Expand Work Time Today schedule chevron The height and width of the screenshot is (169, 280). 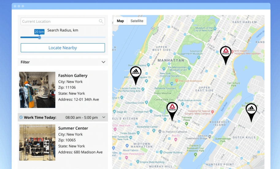pyautogui.click(x=104, y=117)
